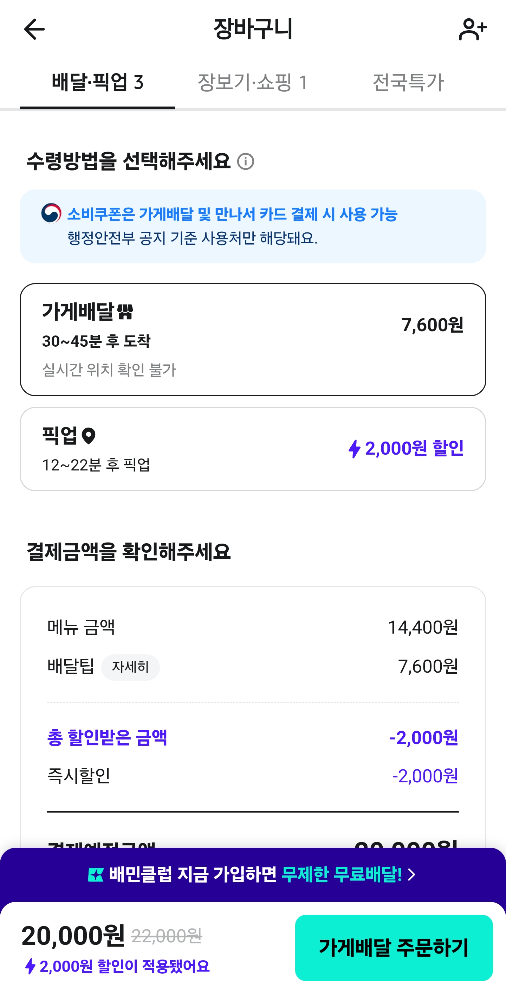This screenshot has width=506, height=994.
Task: Open the 배달·픽업 3 tab
Action: [97, 82]
